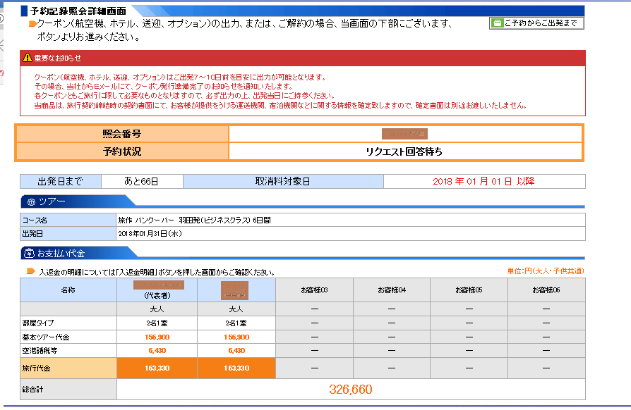
Task: Click the 空港諸税等 row label
Action: click(40, 351)
